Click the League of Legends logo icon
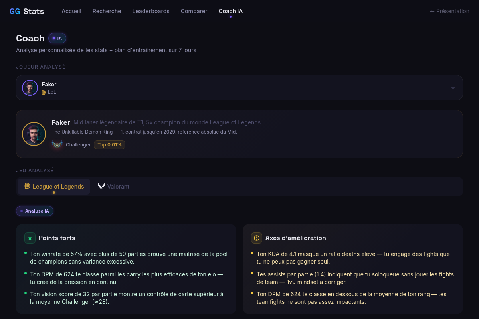Screen dimensions: 479x319 tap(27, 186)
